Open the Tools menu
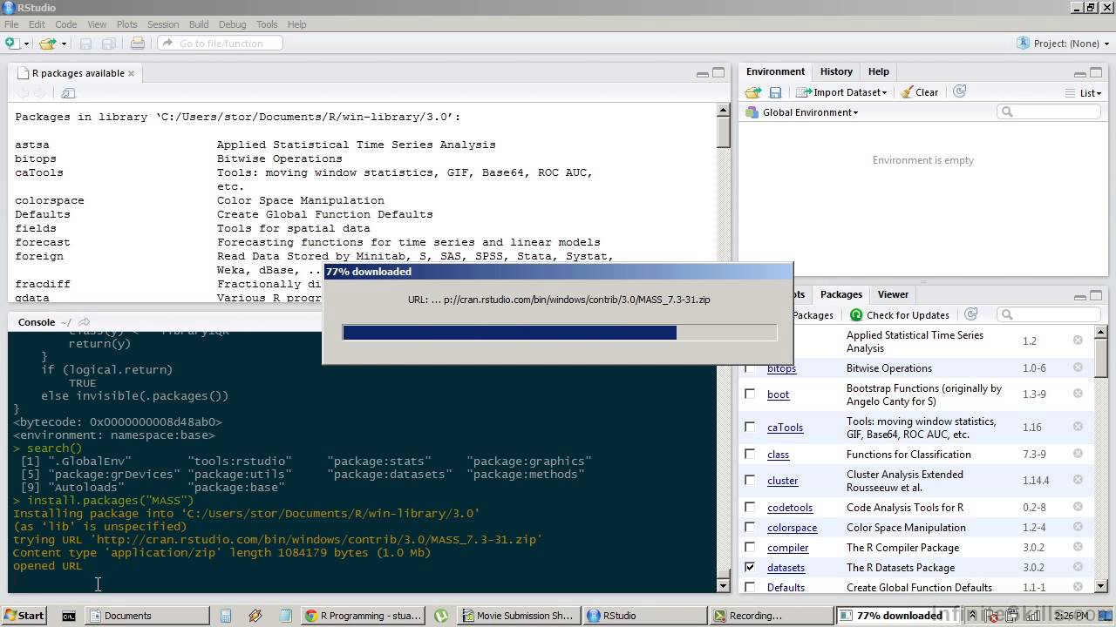Viewport: 1116px width, 627px height. coord(267,24)
